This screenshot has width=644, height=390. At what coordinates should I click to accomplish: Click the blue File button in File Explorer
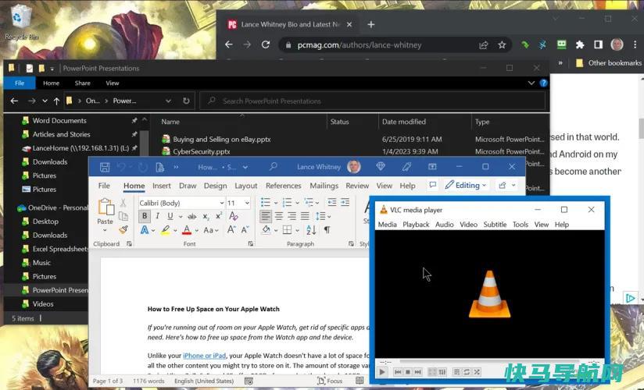(20, 83)
